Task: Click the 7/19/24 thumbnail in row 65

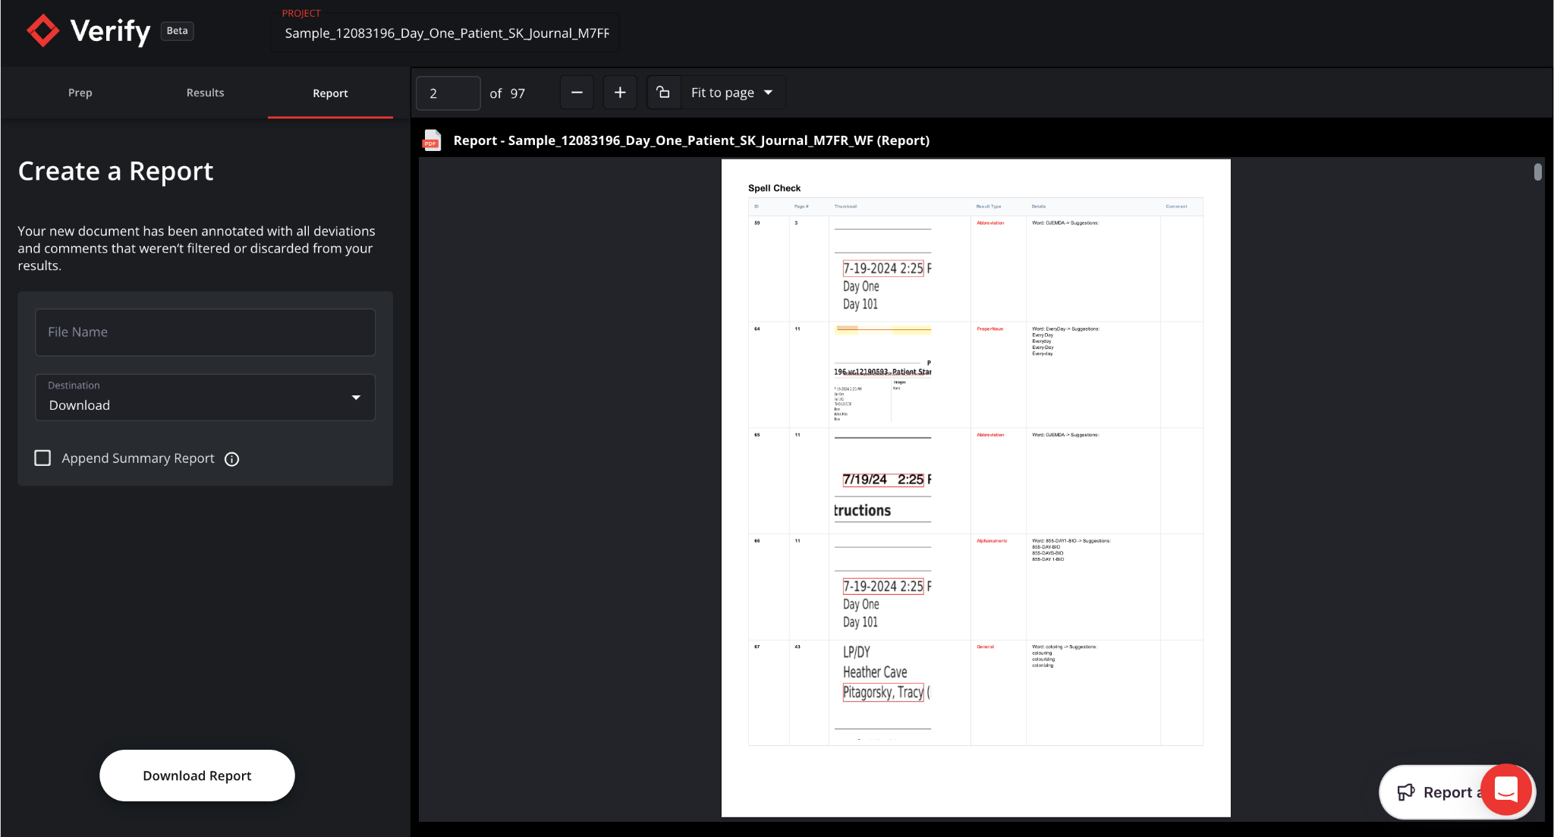Action: tap(882, 480)
